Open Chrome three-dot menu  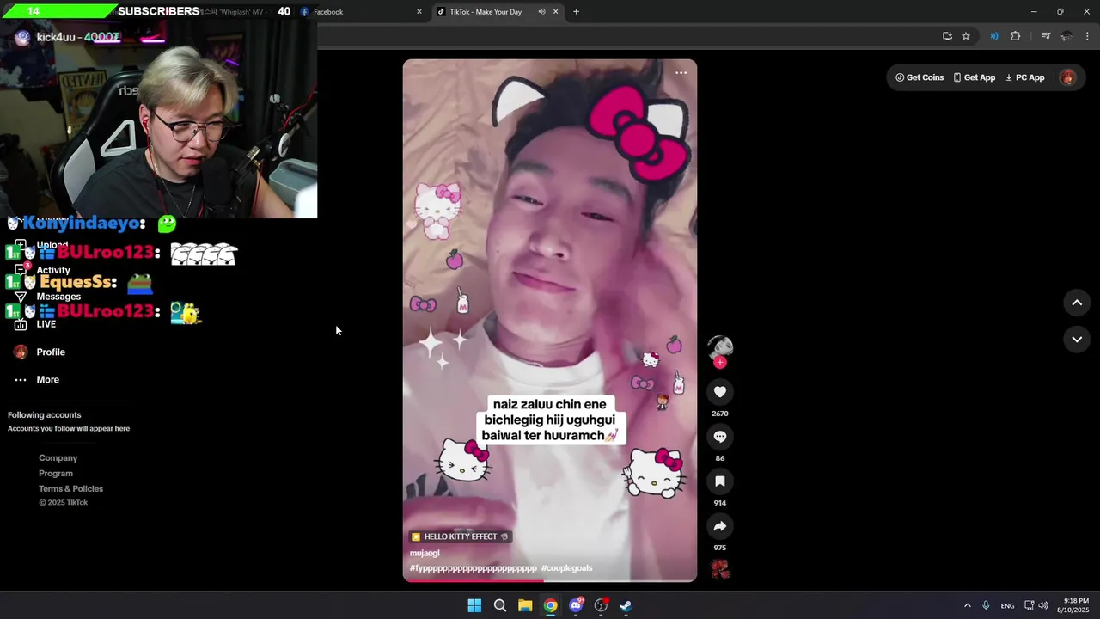(1088, 36)
